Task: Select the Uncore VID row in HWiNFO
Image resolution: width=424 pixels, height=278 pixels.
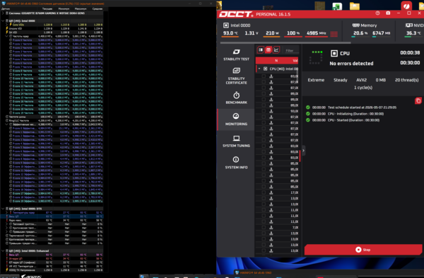Action: (54, 28)
